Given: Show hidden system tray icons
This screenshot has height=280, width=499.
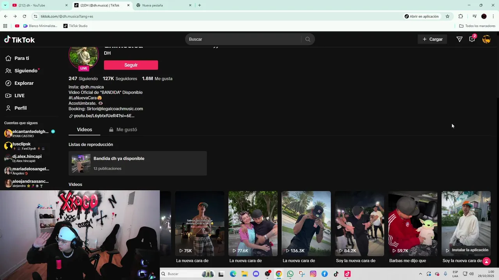Looking at the screenshot, I should tap(420, 274).
